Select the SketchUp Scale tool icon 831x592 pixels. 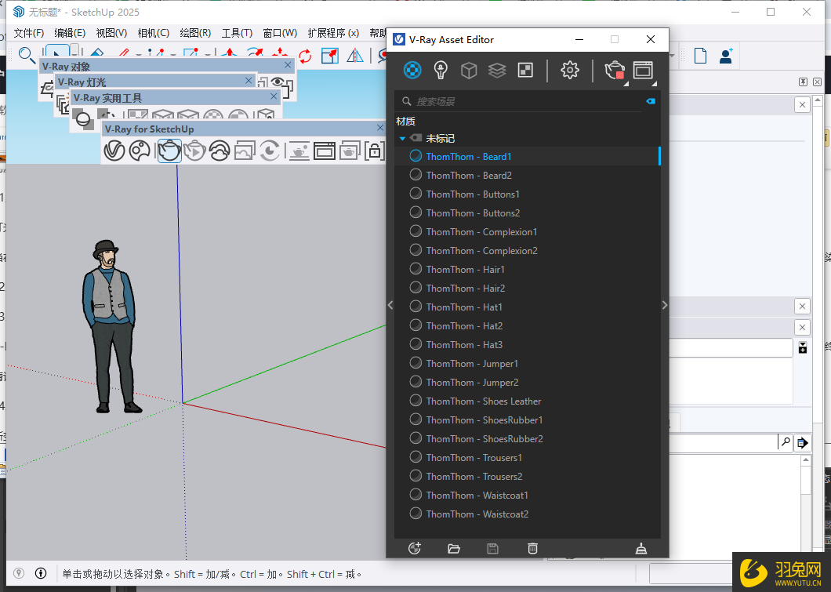329,55
